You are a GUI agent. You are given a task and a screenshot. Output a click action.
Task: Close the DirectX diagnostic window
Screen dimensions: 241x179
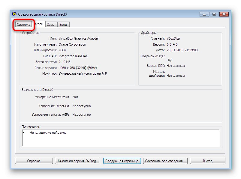point(224,14)
